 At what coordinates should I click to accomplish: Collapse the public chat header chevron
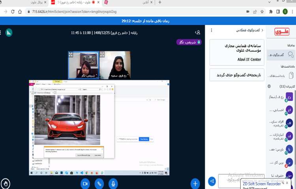point(263,30)
